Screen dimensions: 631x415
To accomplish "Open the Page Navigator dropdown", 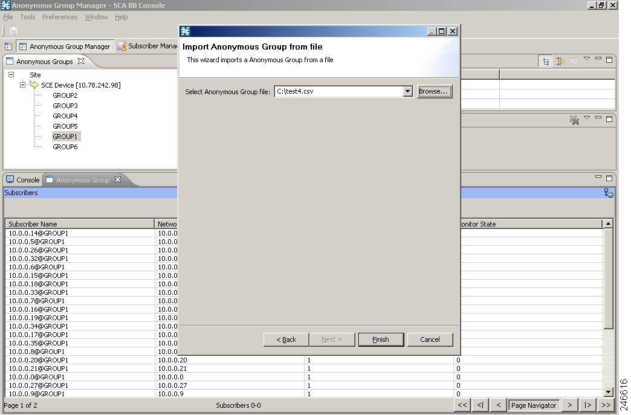I will 534,405.
